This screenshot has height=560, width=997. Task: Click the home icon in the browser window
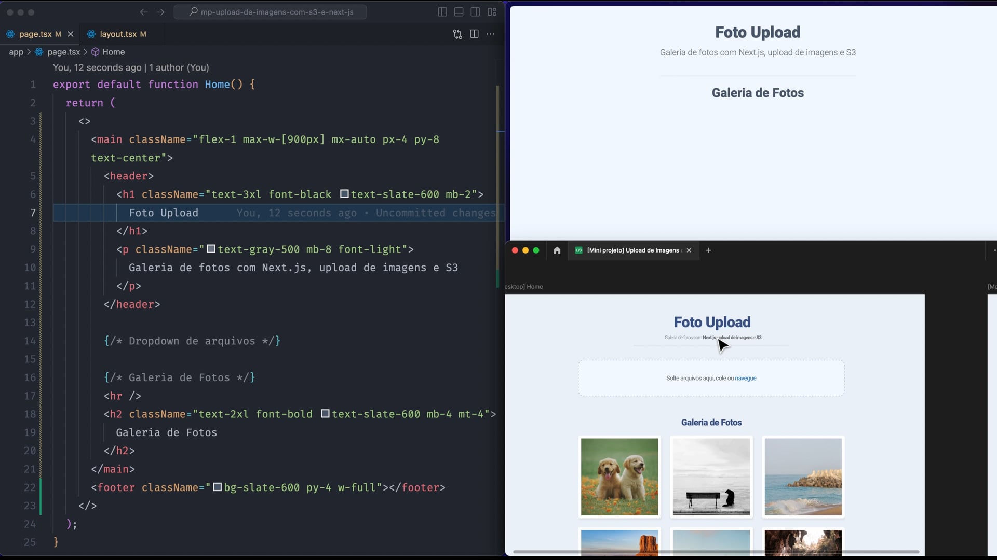[557, 250]
